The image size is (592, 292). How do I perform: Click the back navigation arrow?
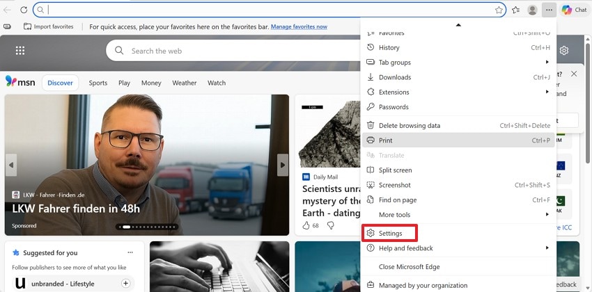tap(7, 10)
